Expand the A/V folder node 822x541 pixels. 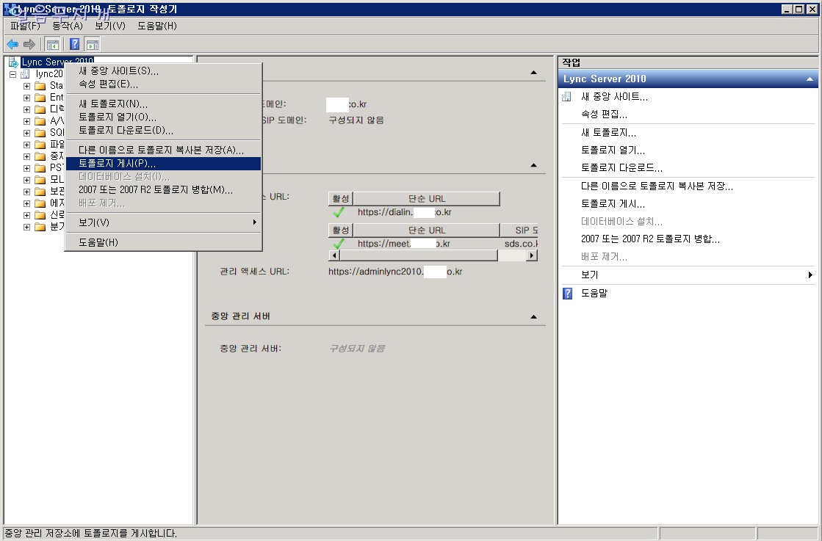[x=26, y=121]
